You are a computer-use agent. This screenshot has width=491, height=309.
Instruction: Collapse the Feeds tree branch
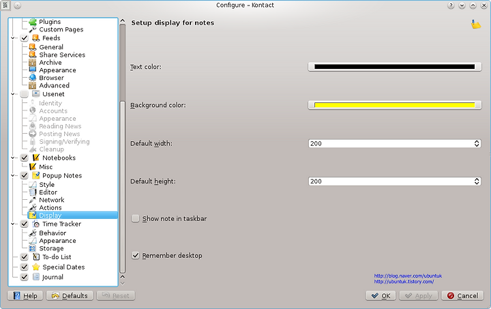(12, 38)
